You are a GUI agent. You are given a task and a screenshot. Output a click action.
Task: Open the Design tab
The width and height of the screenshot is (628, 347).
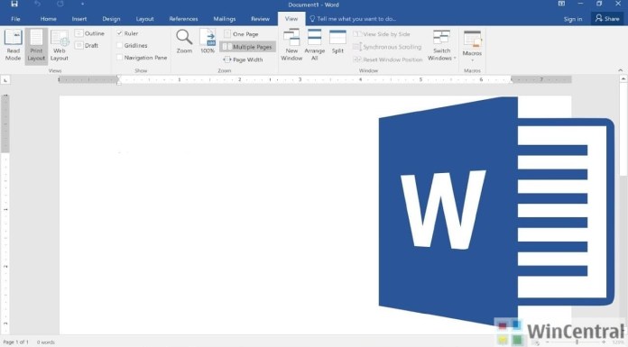pos(111,19)
